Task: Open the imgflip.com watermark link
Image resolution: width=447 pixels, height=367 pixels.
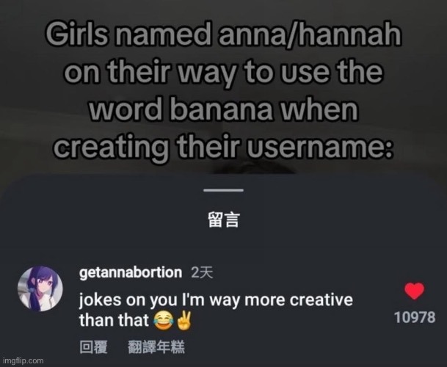Action: pyautogui.click(x=23, y=360)
